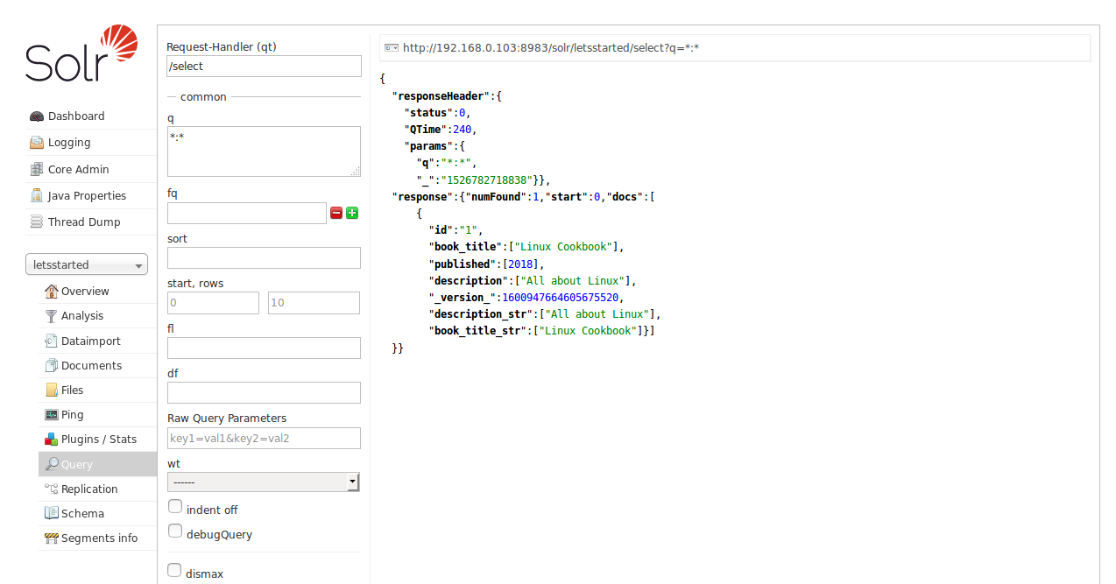1116x584 pixels.
Task: Select Replication in the core menu
Action: pos(88,489)
